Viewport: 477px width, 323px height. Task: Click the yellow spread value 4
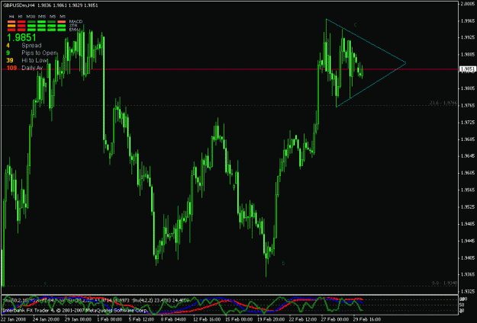[8, 45]
